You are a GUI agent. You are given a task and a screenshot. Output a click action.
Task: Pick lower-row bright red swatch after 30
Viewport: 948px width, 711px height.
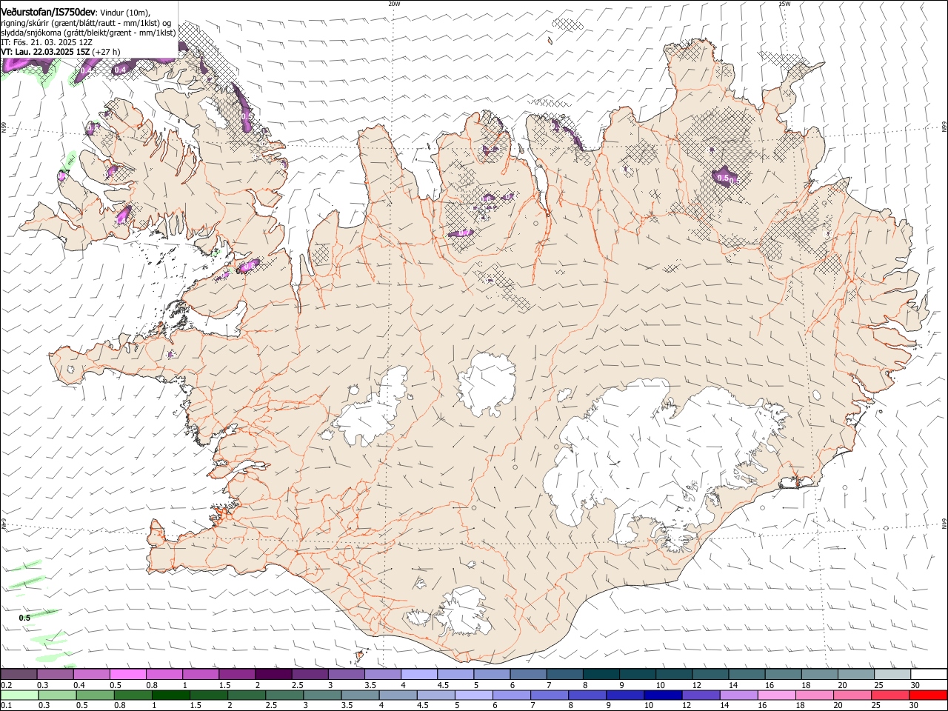click(x=929, y=695)
